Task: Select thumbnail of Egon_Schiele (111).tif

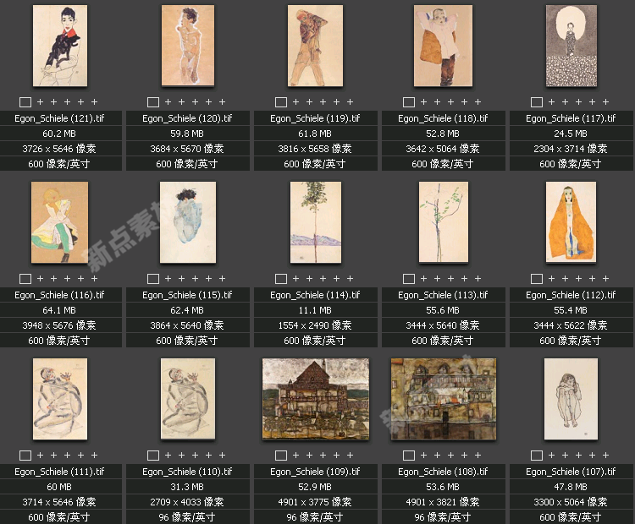Action: pos(60,399)
